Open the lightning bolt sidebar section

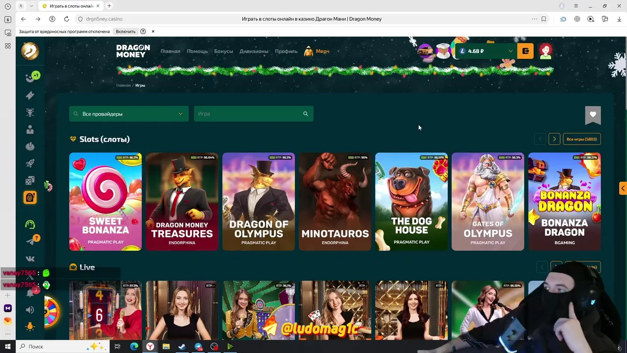(30, 95)
